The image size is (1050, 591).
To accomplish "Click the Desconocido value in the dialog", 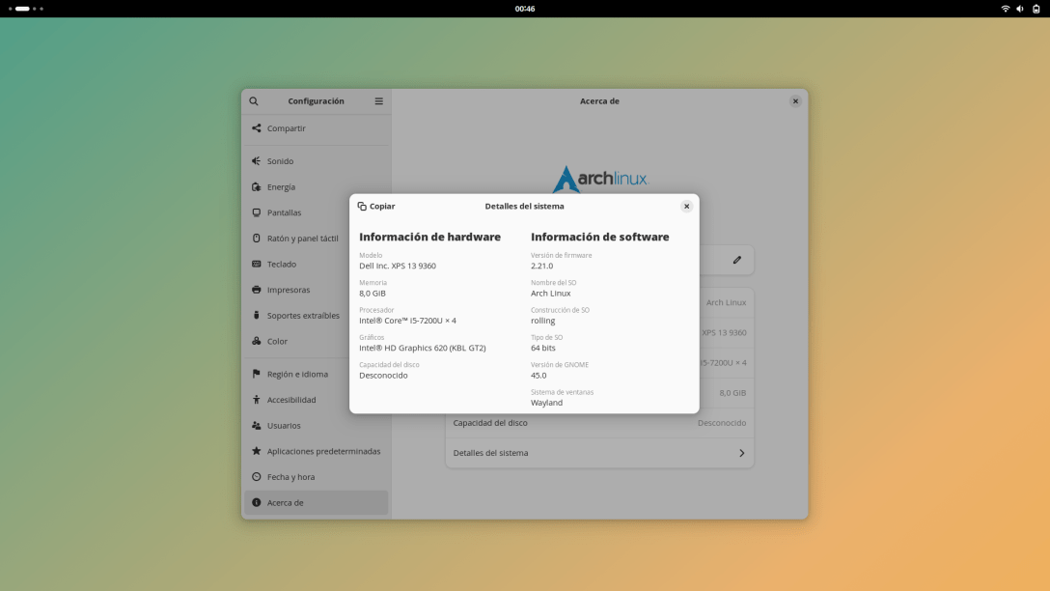I will coord(383,376).
